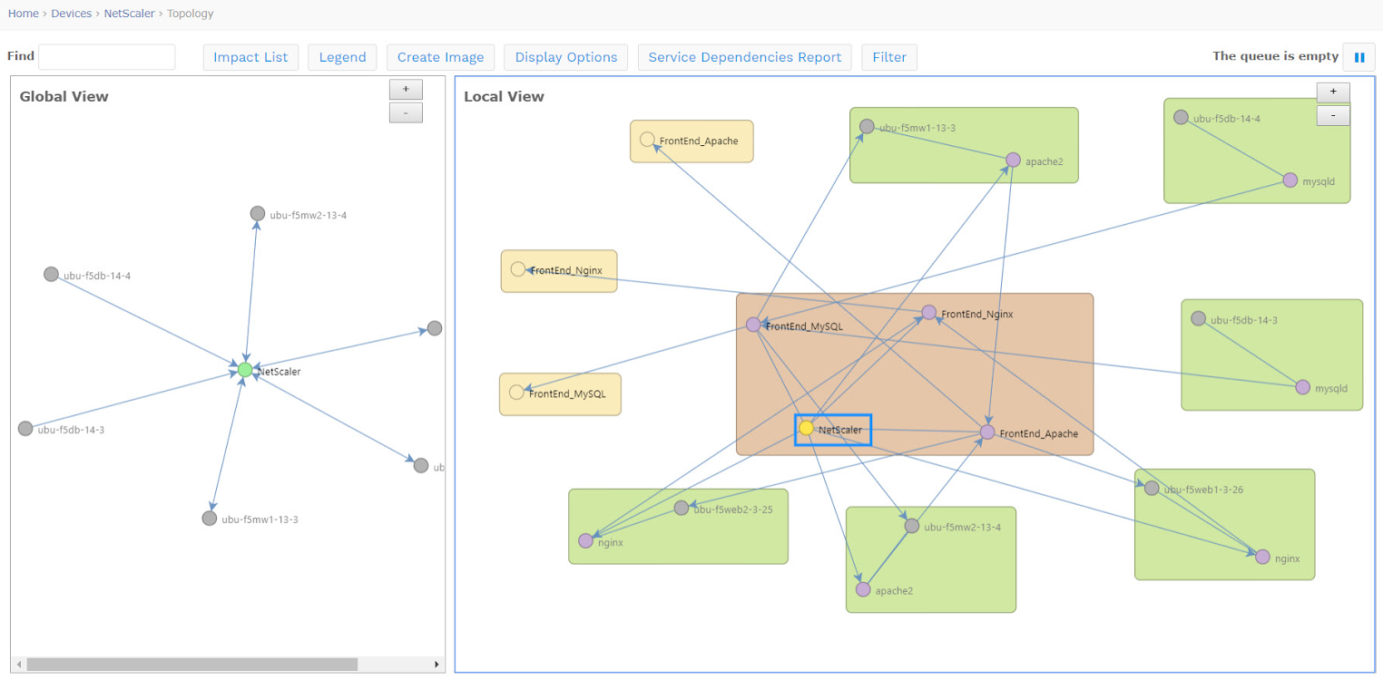This screenshot has width=1383, height=680.
Task: Go to the Devices breadcrumb
Action: (x=72, y=14)
